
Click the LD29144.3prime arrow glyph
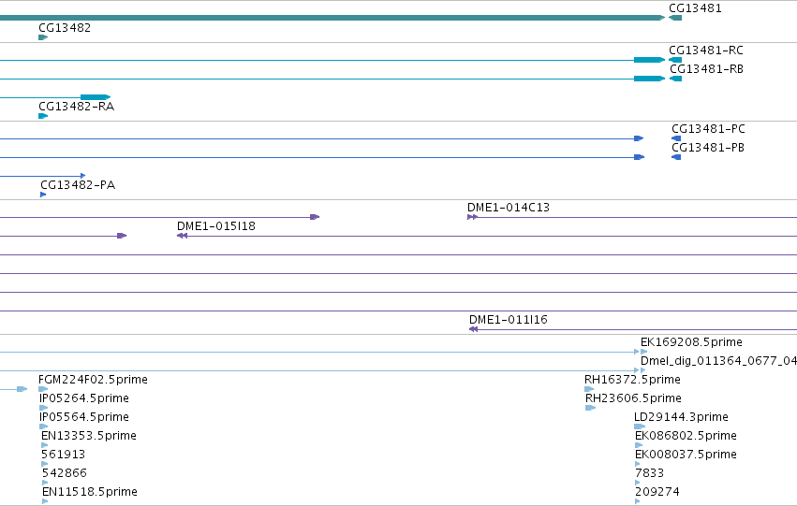[640, 426]
